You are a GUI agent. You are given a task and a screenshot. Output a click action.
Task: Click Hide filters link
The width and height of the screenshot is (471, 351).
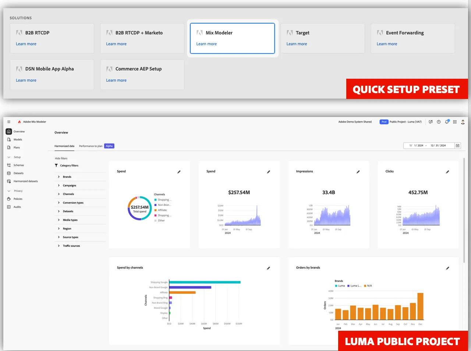pyautogui.click(x=61, y=159)
